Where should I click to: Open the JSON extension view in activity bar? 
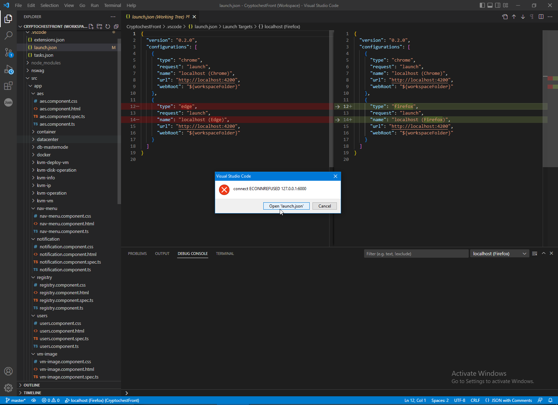[x=8, y=102]
